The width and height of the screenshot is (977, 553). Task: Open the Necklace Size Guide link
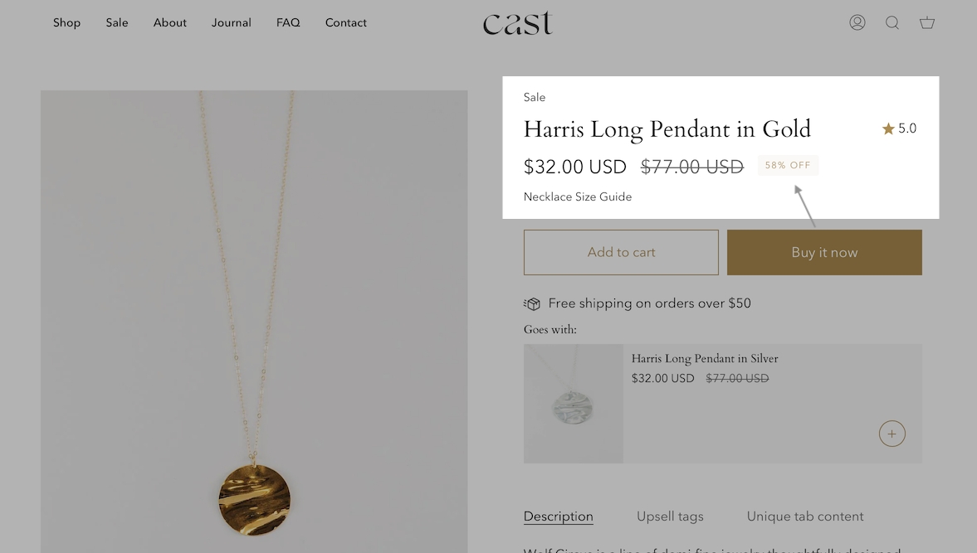click(578, 196)
